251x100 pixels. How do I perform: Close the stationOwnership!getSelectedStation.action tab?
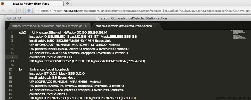point(155,26)
